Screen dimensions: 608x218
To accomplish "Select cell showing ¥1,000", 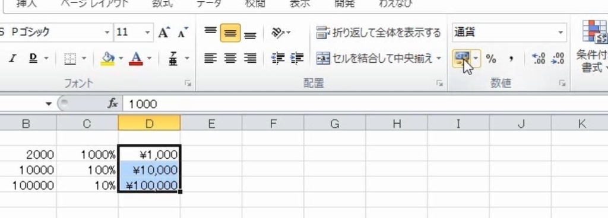I will (149, 155).
